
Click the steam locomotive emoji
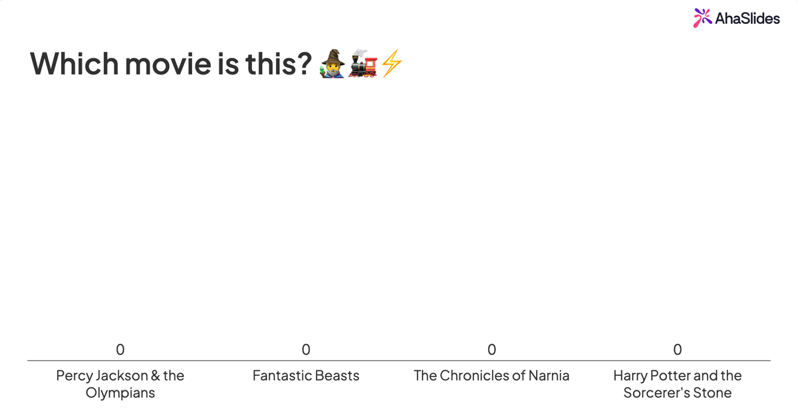pos(362,63)
